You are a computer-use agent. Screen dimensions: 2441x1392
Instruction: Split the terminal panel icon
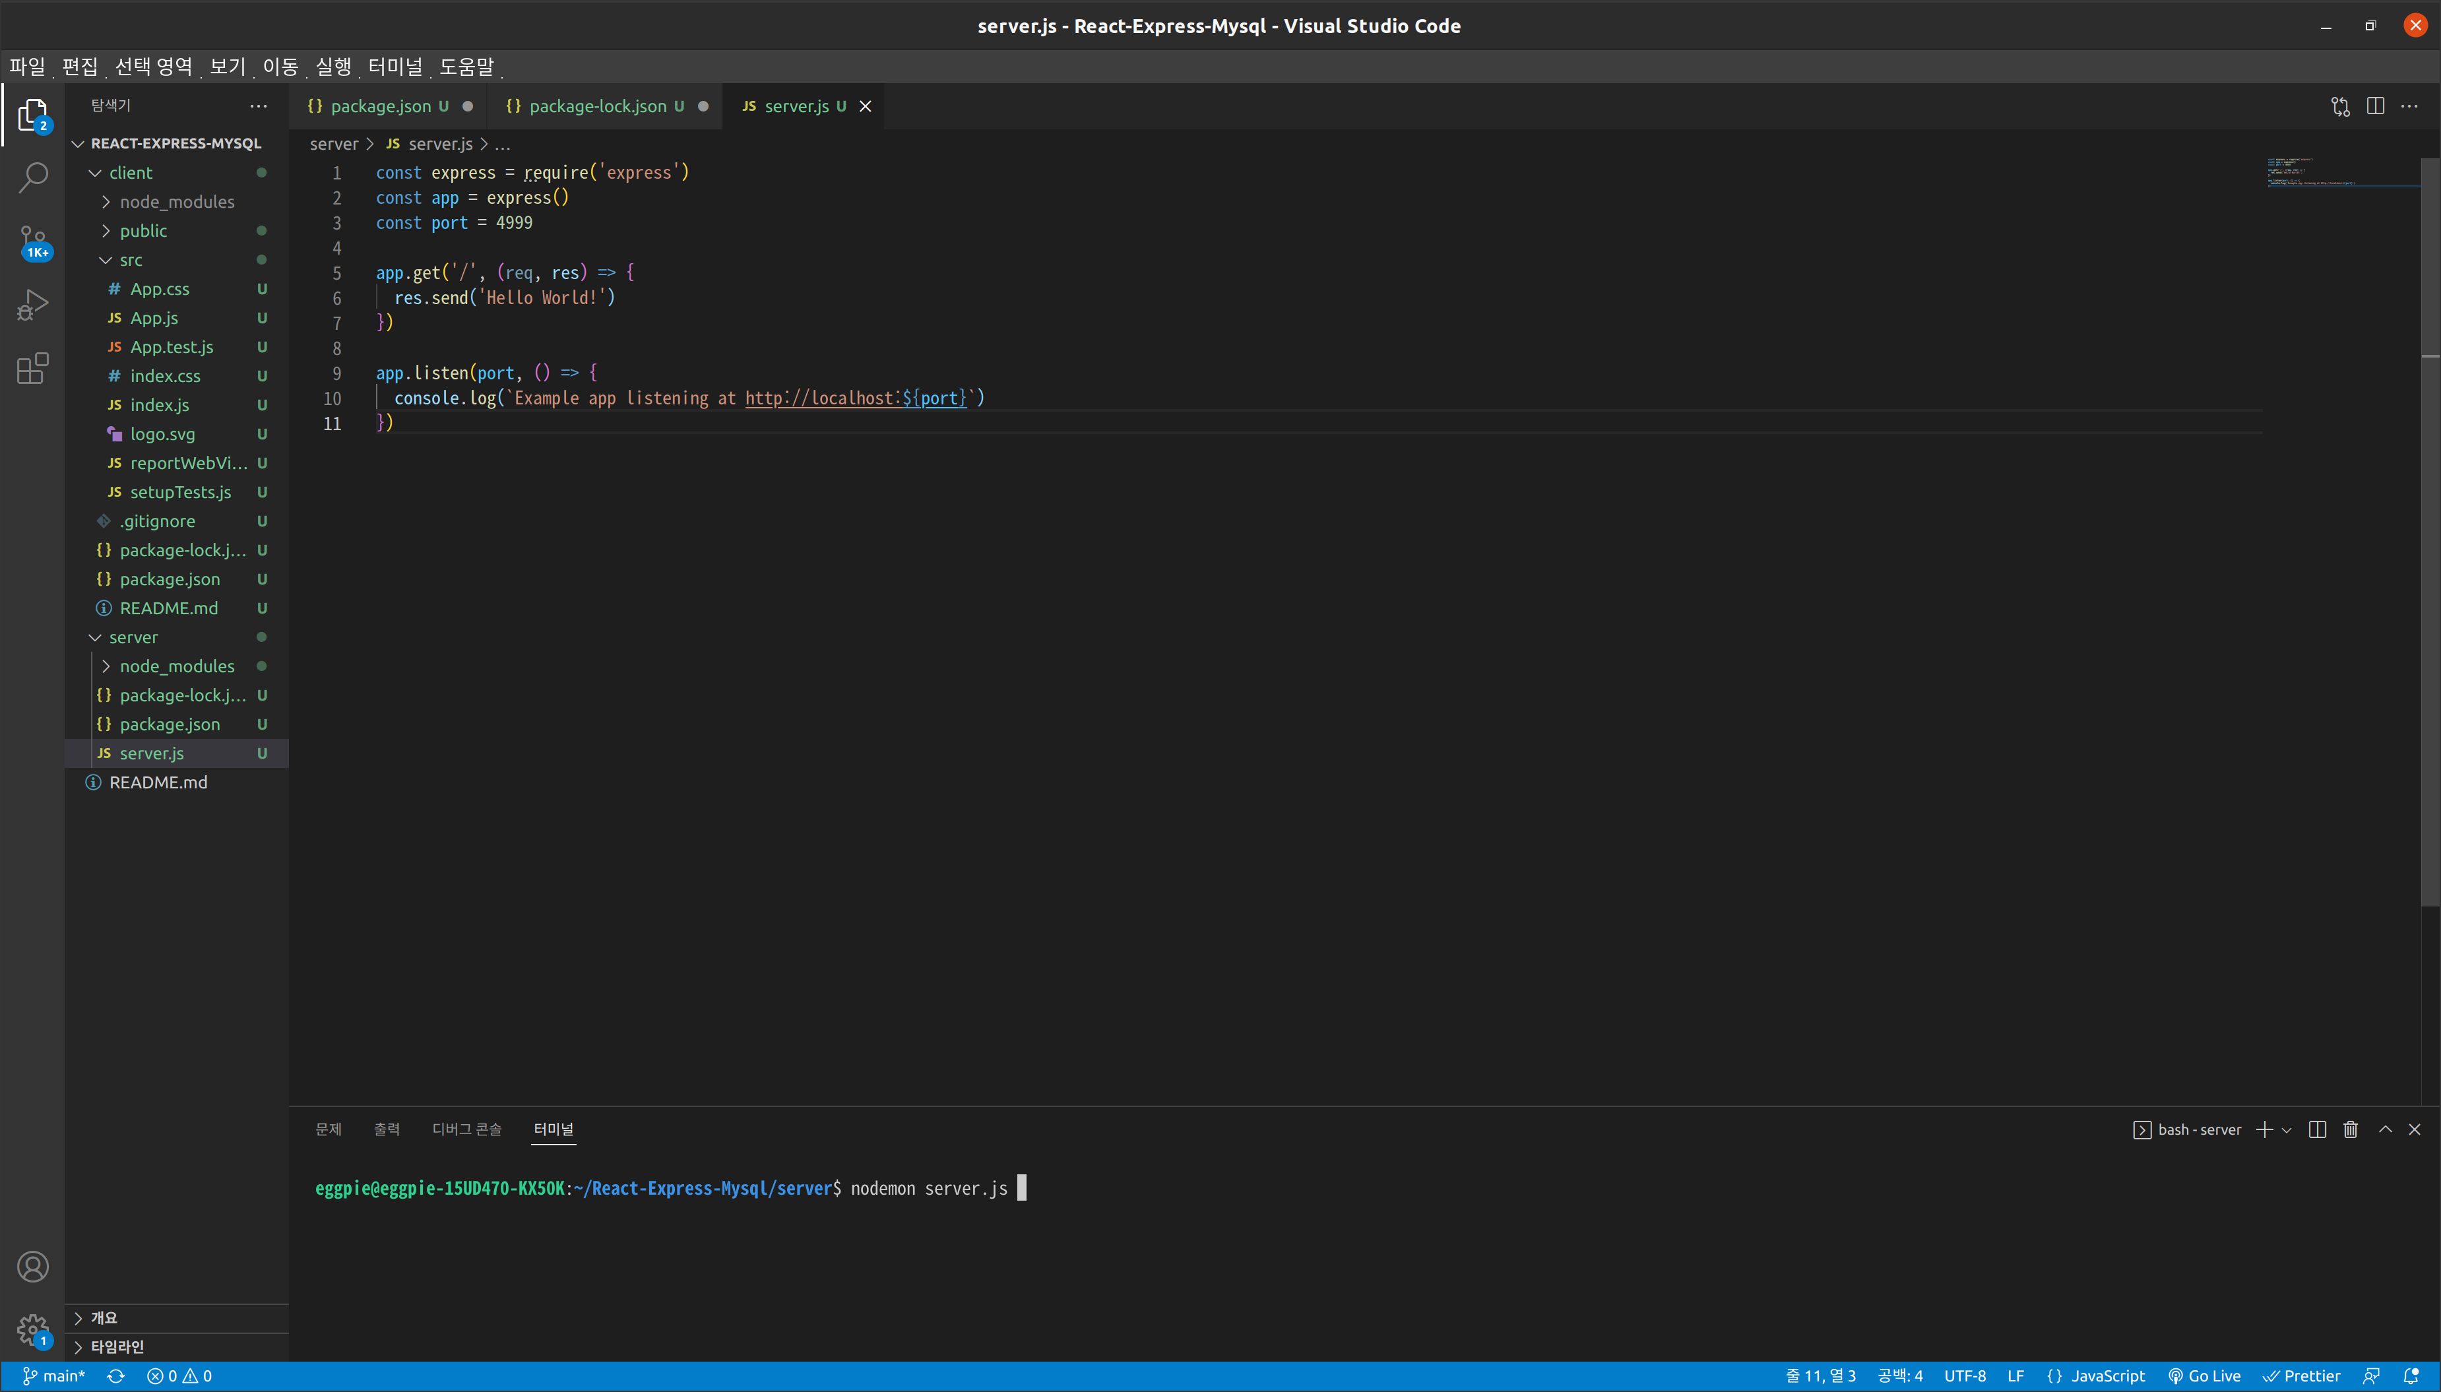tap(2317, 1129)
